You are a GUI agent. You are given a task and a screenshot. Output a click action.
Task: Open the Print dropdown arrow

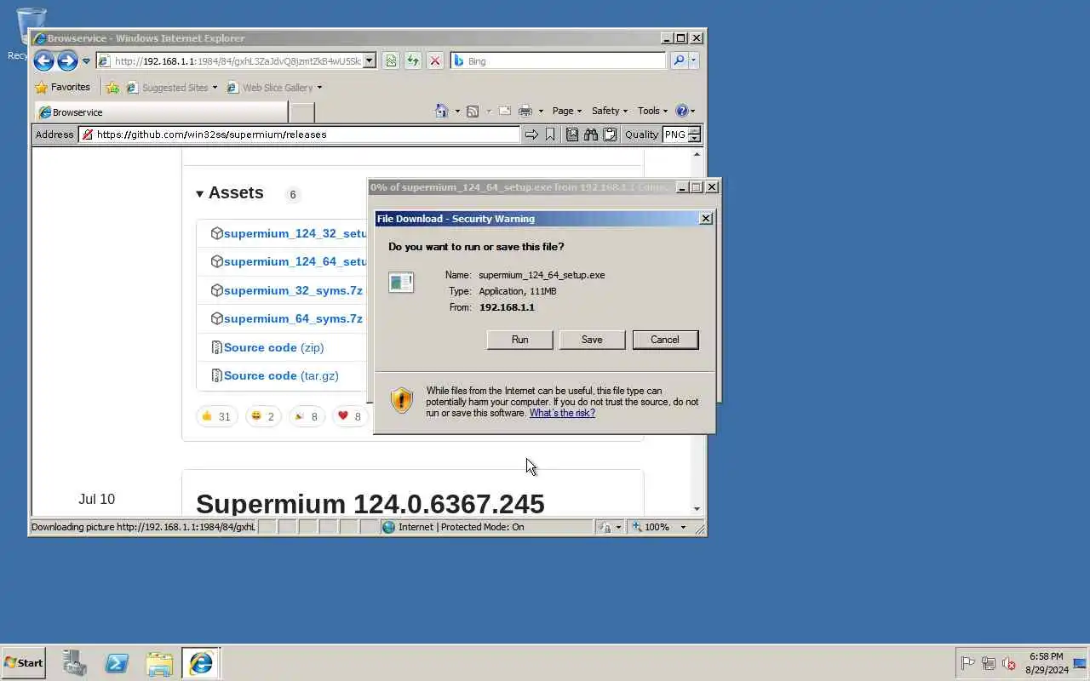(541, 111)
